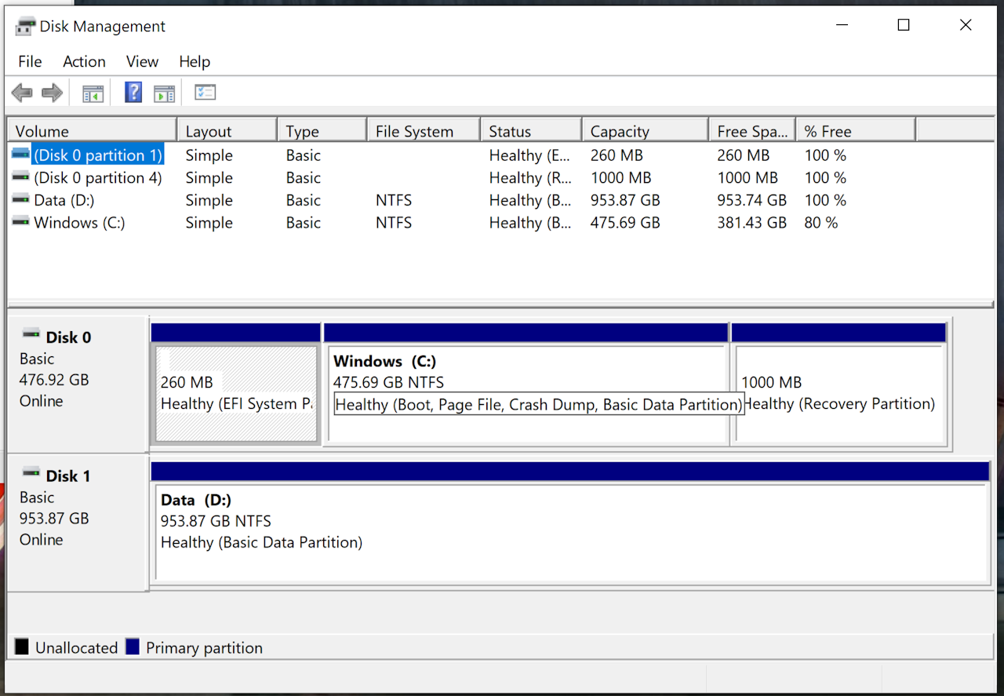The width and height of the screenshot is (1004, 696).
Task: Sort by the Type column header
Action: coord(322,131)
